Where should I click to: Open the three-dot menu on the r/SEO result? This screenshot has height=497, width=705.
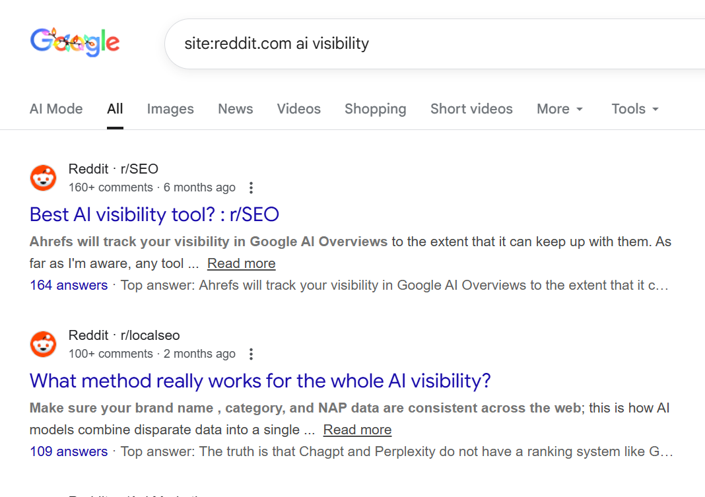(x=251, y=187)
